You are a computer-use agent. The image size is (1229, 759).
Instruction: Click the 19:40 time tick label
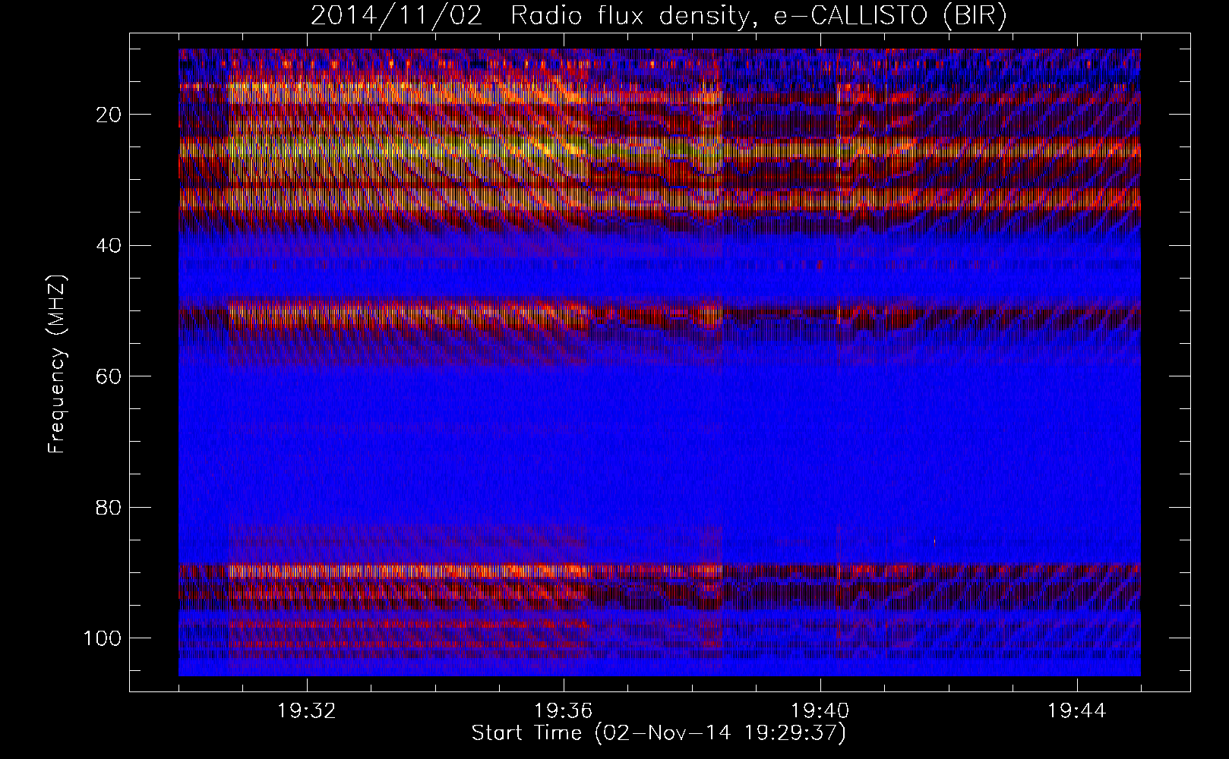pyautogui.click(x=820, y=711)
